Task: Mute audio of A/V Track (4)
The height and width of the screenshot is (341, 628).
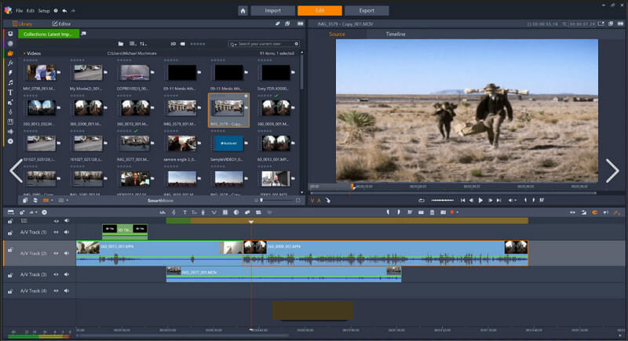Action: pyautogui.click(x=66, y=291)
